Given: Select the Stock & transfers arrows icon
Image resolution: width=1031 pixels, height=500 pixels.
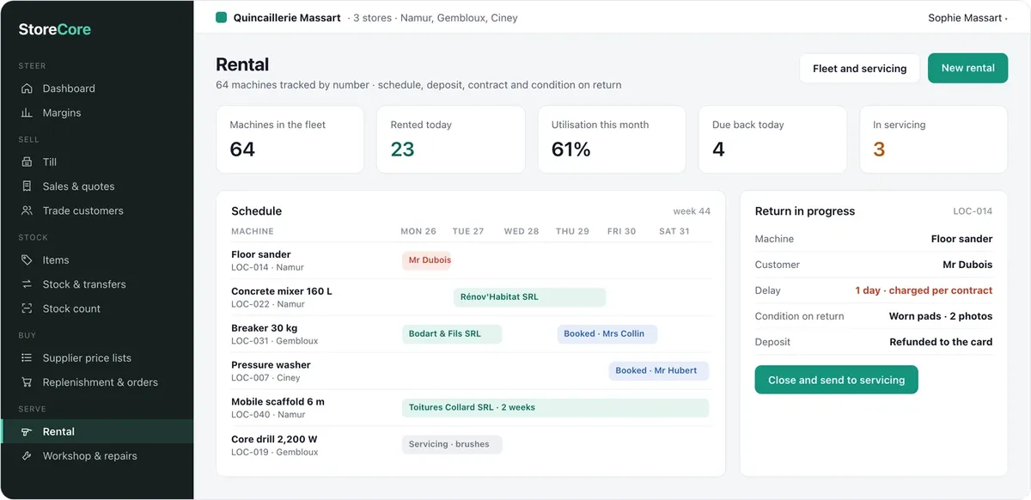Looking at the screenshot, I should click(x=27, y=284).
